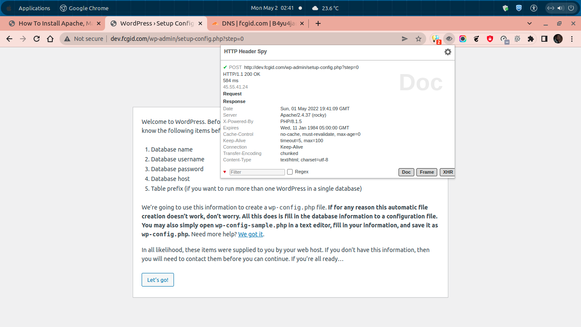The height and width of the screenshot is (327, 581).
Task: Open a new browser tab
Action: 318,23
